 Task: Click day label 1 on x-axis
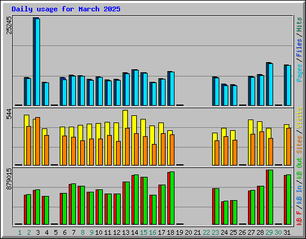coord(20,232)
